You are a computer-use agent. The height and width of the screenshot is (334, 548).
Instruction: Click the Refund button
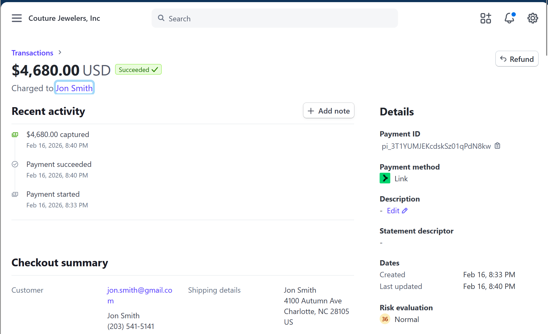(x=517, y=59)
